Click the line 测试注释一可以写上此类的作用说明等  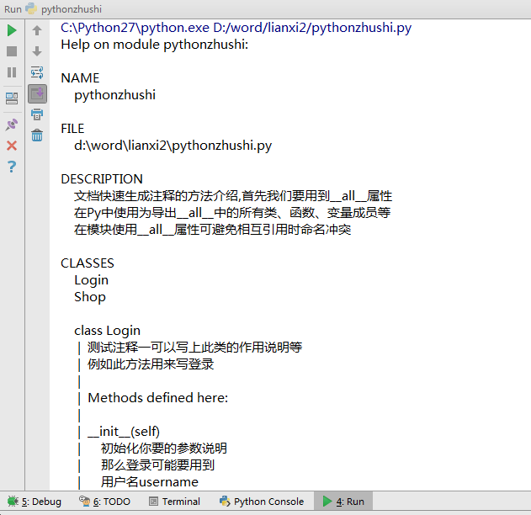pyautogui.click(x=194, y=348)
